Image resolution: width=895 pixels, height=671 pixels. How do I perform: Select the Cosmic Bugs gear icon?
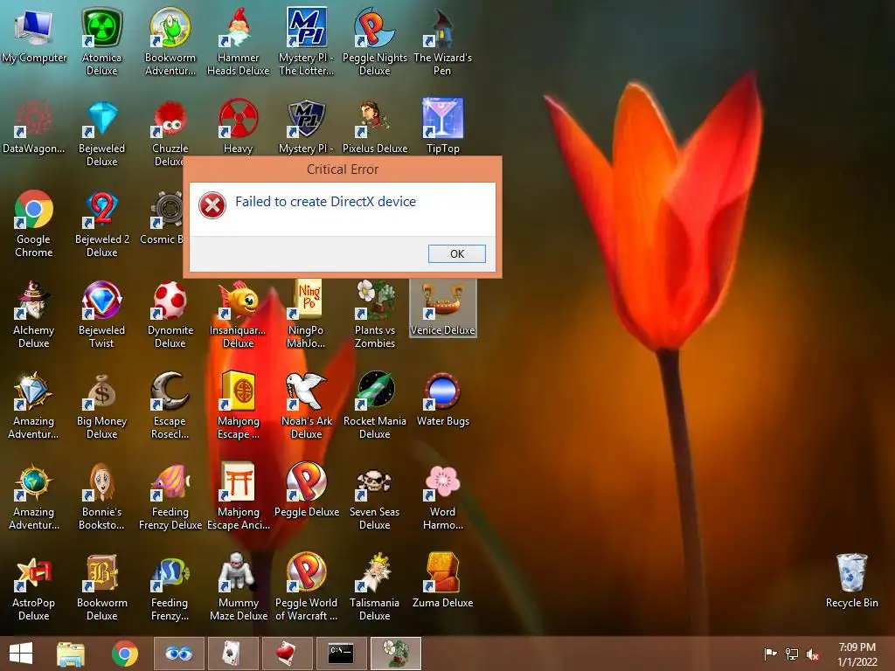[x=167, y=210]
